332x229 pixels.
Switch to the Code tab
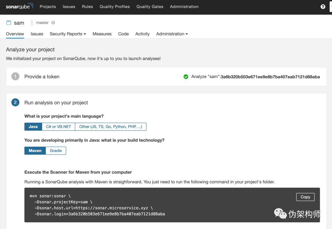123,34
